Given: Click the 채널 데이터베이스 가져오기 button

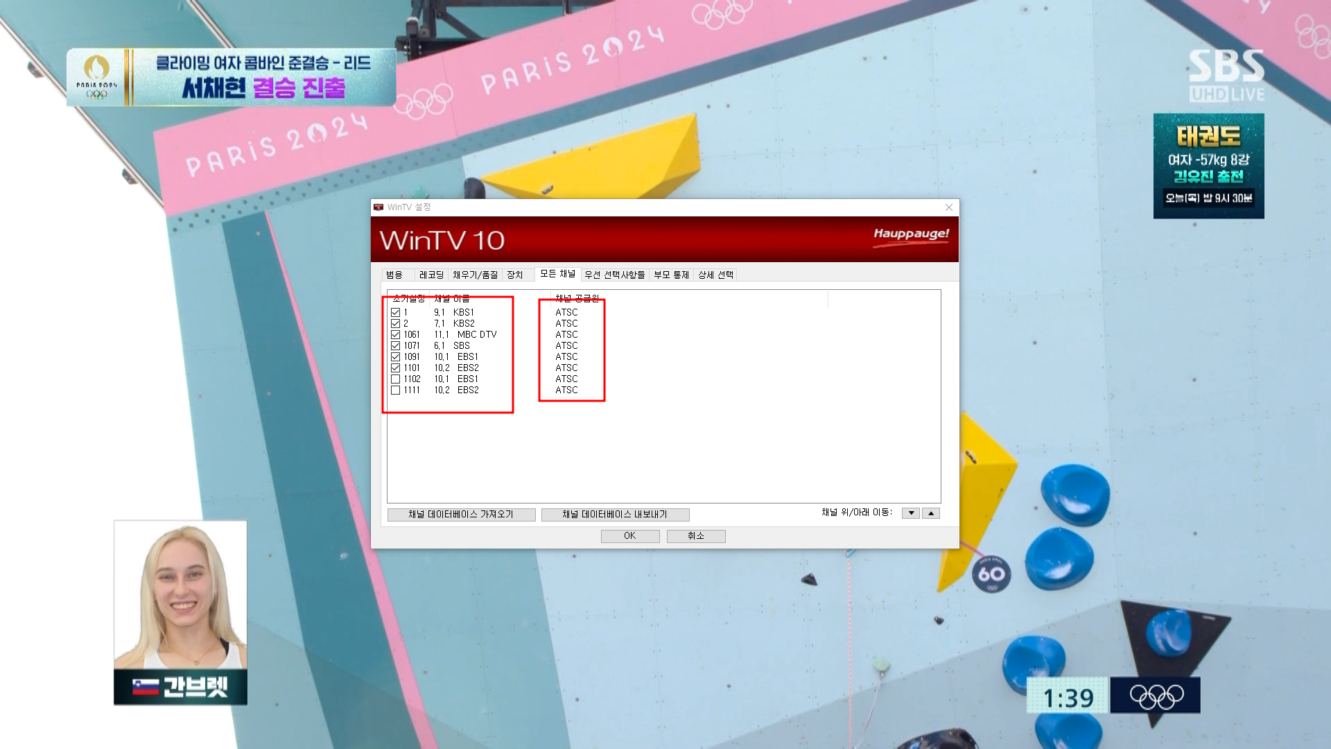Looking at the screenshot, I should point(461,515).
